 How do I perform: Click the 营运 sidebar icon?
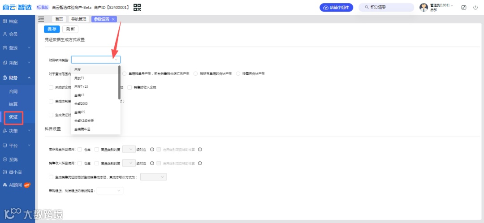click(x=4, y=48)
